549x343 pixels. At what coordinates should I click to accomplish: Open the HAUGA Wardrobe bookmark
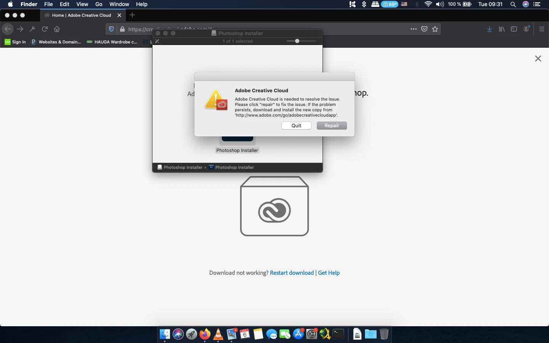tap(112, 42)
